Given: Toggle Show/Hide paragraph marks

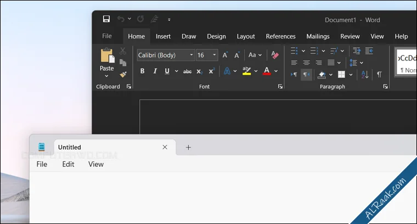Looking at the screenshot, I should [x=380, y=75].
